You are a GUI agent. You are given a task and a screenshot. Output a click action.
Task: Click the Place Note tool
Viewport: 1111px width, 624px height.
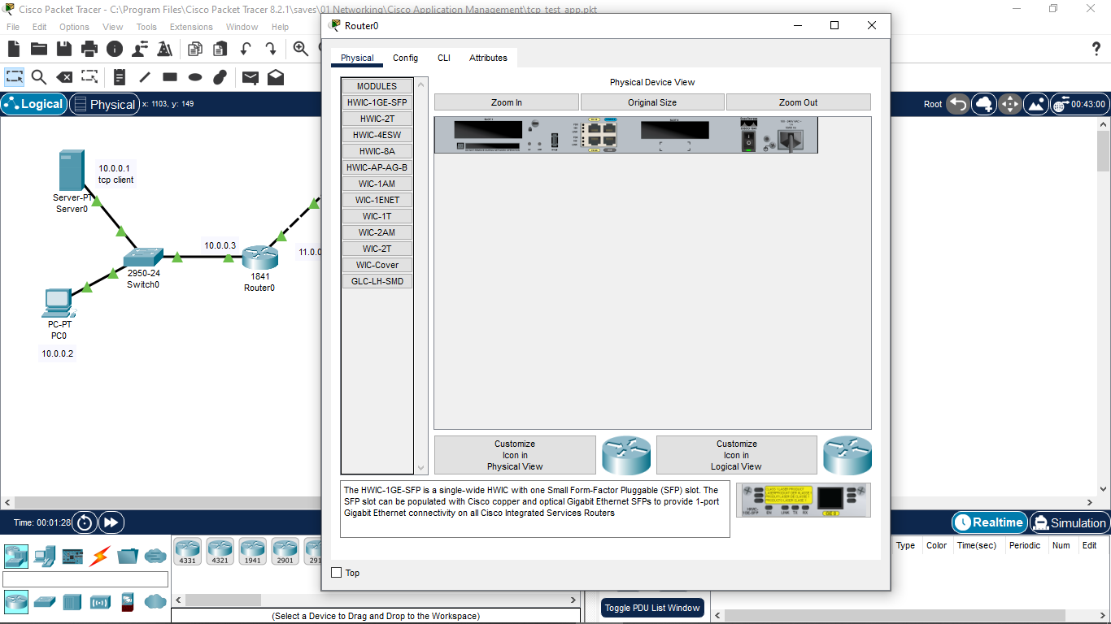pyautogui.click(x=120, y=77)
